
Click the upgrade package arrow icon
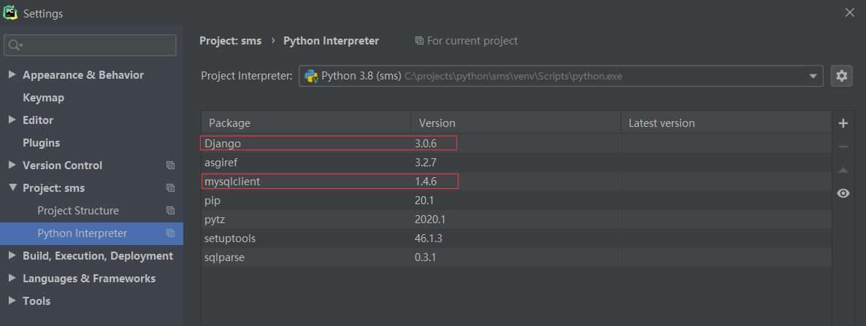[x=843, y=170]
